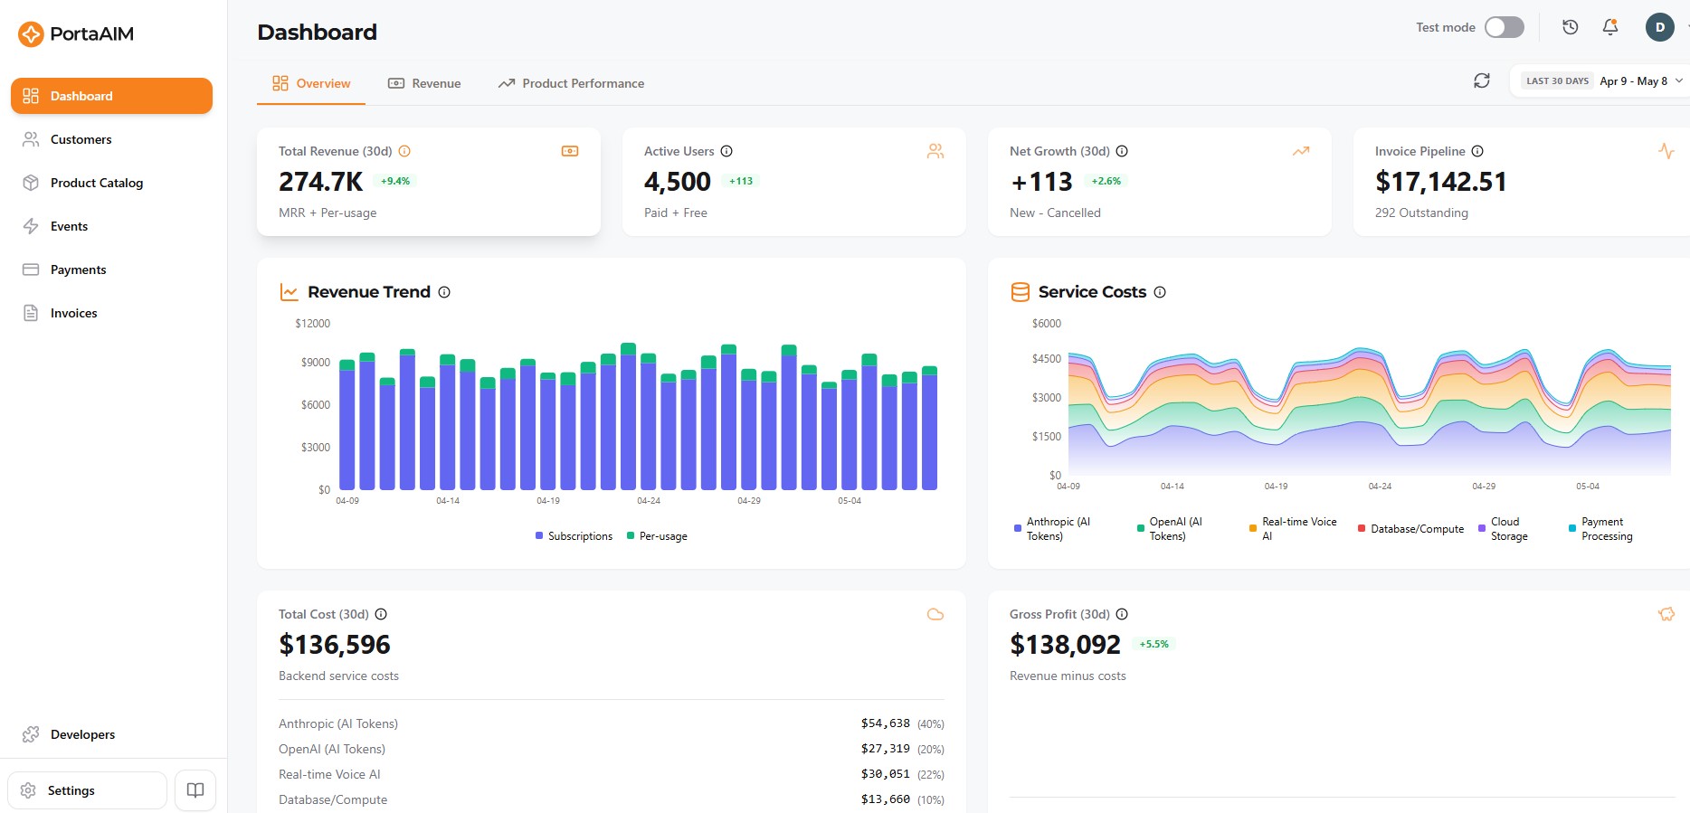The image size is (1690, 813).
Task: Switch to the Product Performance tab
Action: tap(571, 83)
